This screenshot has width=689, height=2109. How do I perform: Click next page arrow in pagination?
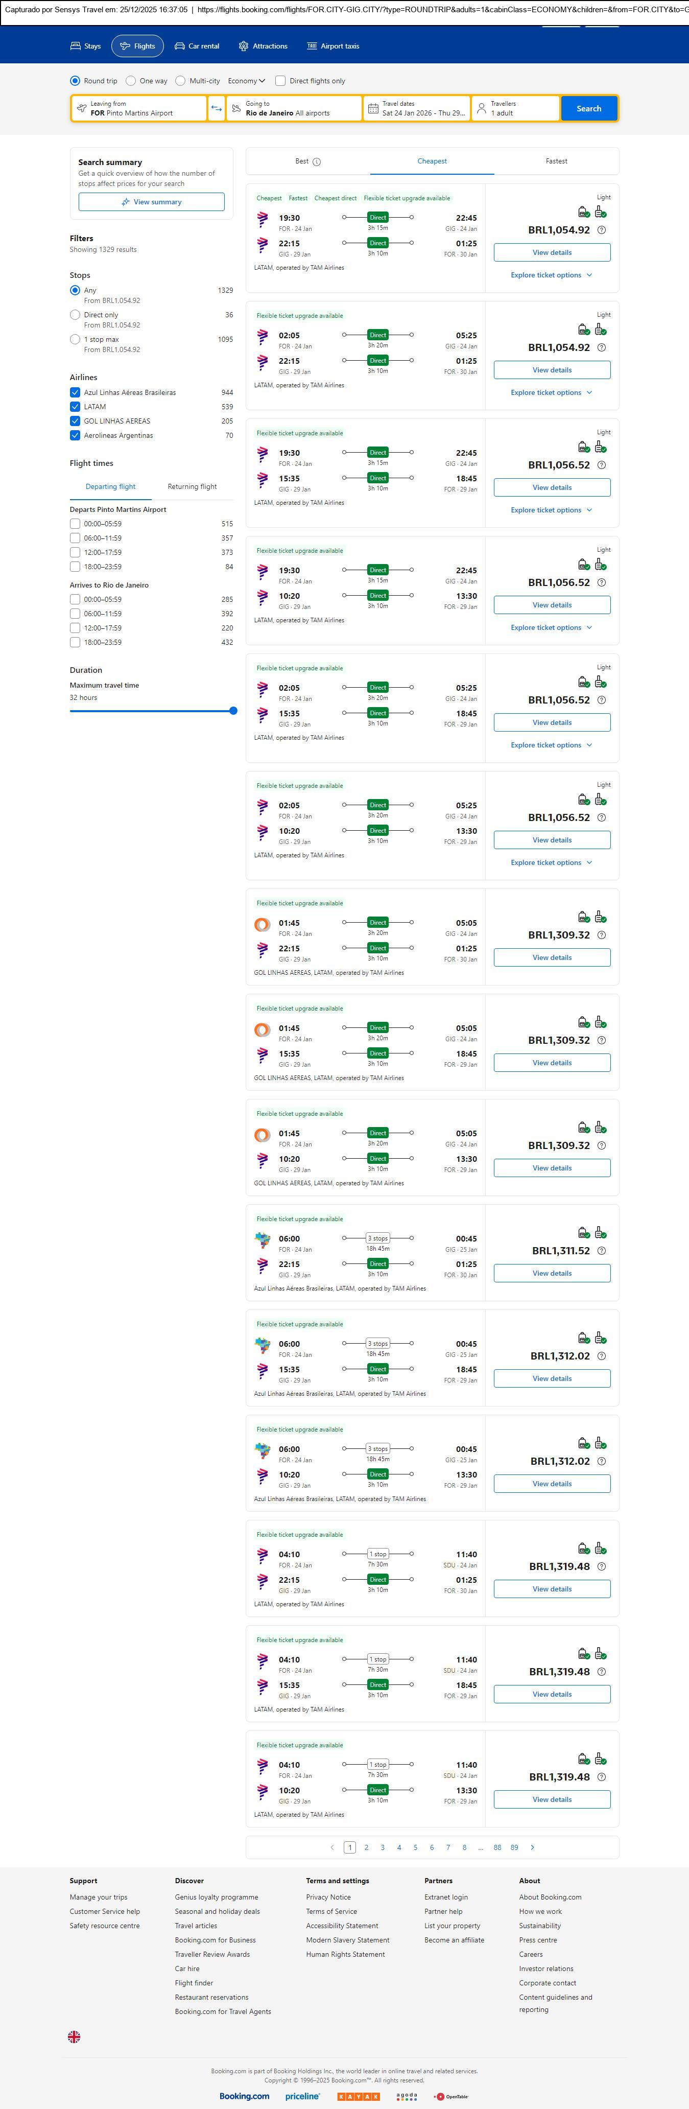tap(533, 1847)
